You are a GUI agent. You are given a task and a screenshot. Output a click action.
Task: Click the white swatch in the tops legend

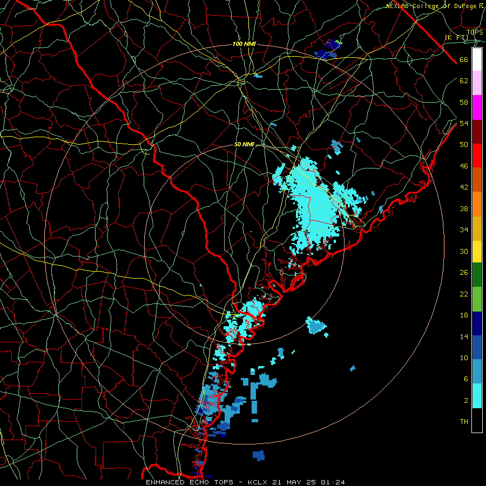tap(477, 59)
